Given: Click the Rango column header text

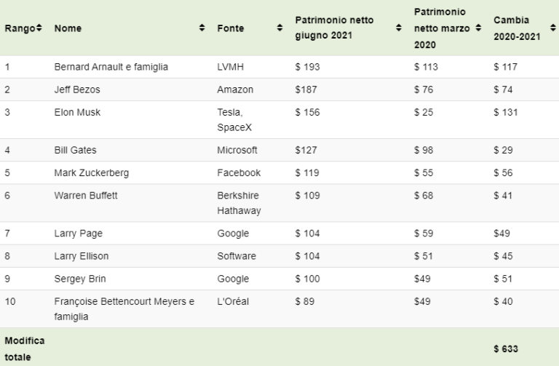Looking at the screenshot, I should 20,28.
